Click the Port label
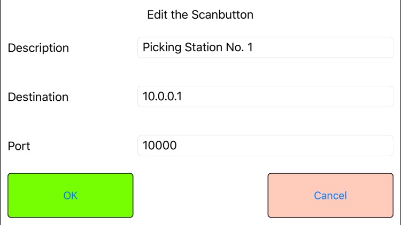The height and width of the screenshot is (225, 401). click(x=19, y=146)
